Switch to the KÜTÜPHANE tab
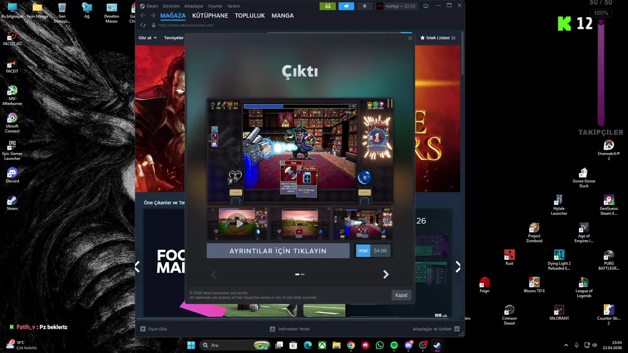This screenshot has height=353, width=628. (x=210, y=16)
